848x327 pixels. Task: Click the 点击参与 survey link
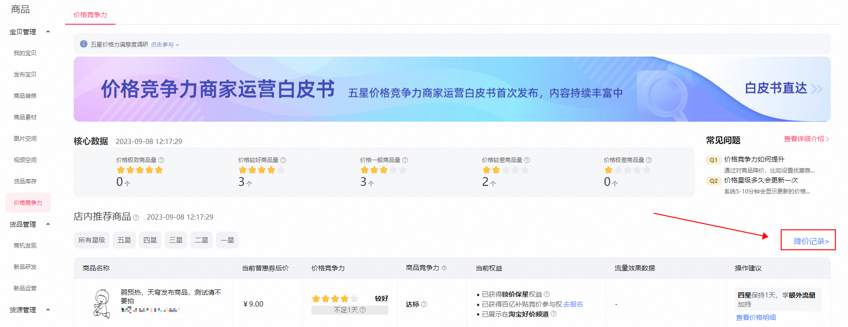click(164, 45)
